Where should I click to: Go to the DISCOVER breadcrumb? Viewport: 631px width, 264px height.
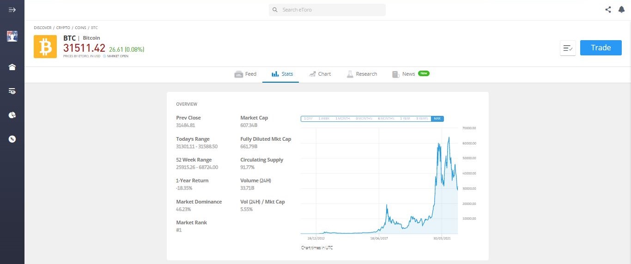pyautogui.click(x=42, y=28)
